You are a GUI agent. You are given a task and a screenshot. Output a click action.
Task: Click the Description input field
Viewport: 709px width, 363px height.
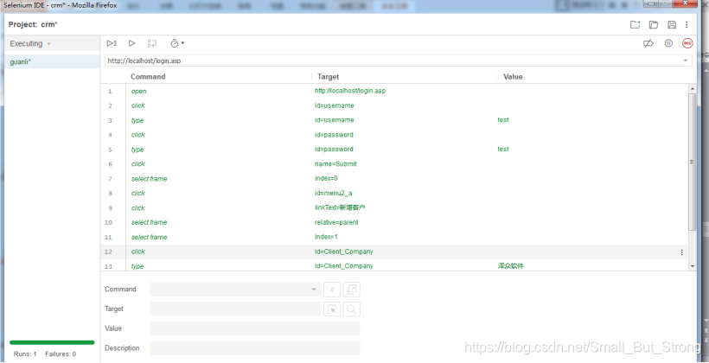tap(255, 348)
